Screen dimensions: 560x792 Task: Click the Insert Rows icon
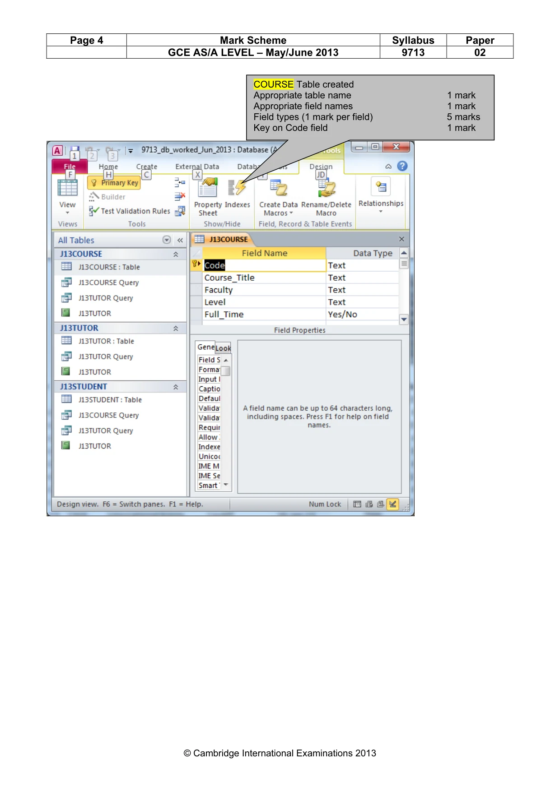180,182
